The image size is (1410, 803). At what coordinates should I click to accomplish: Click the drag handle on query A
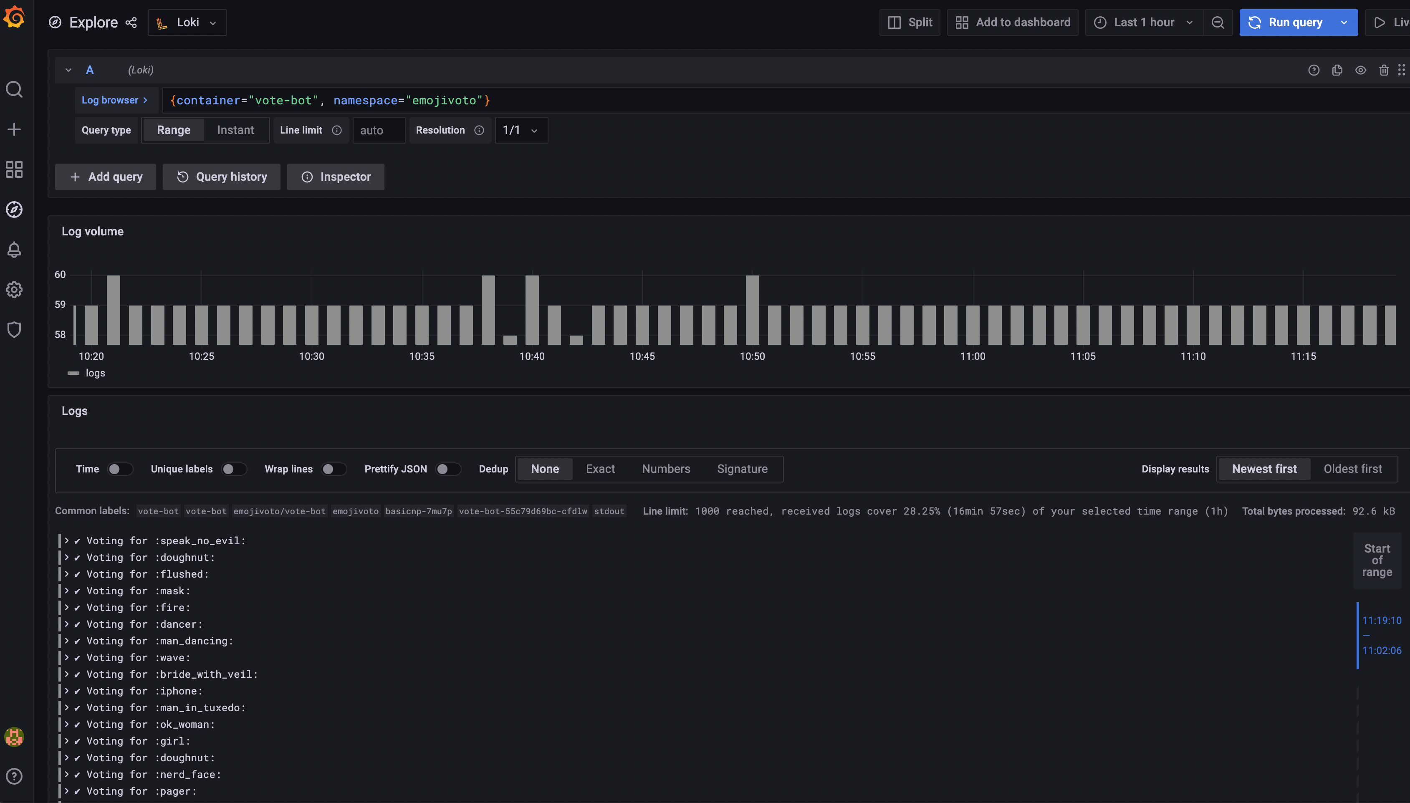click(1401, 70)
